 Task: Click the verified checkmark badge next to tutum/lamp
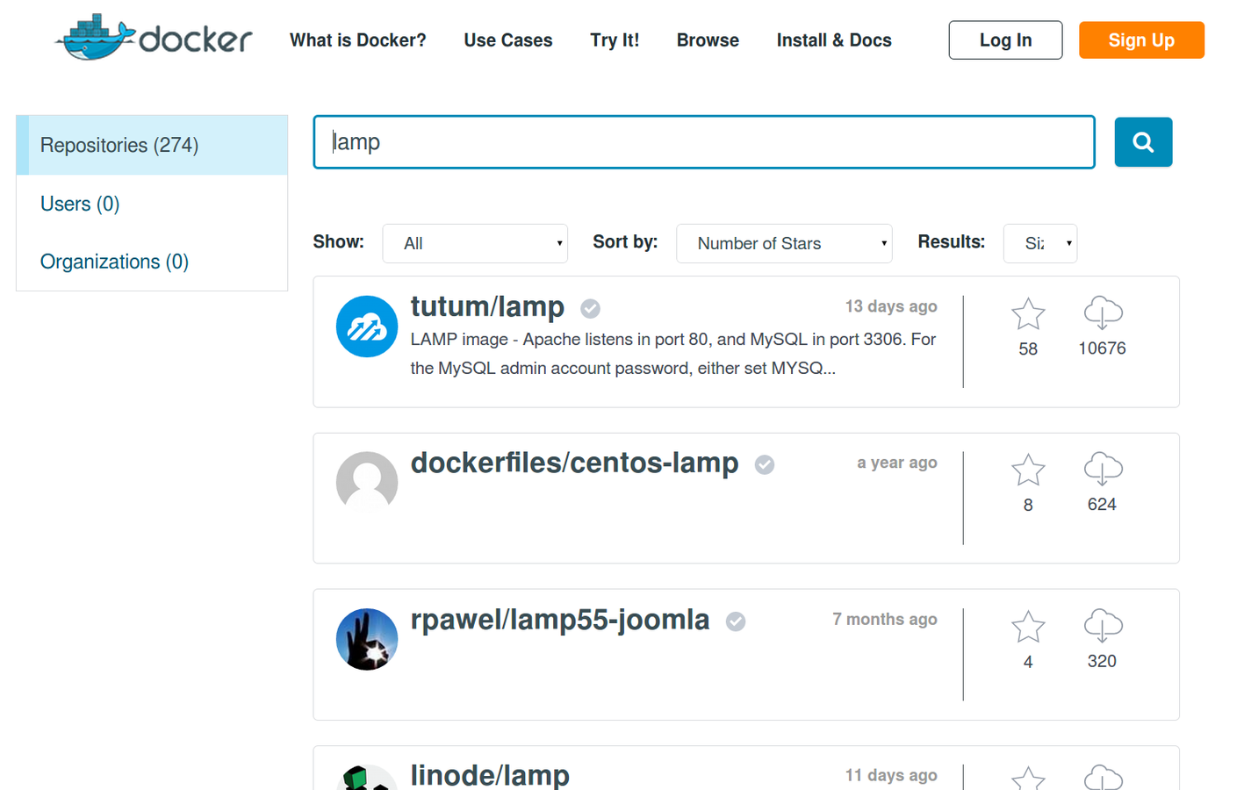(590, 308)
